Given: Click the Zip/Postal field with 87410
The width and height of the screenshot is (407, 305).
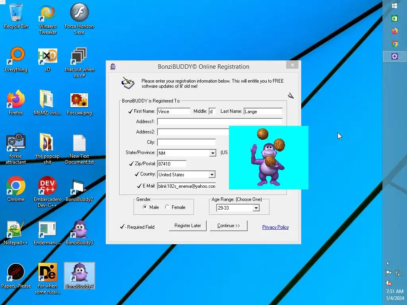Looking at the screenshot, I should 172,164.
